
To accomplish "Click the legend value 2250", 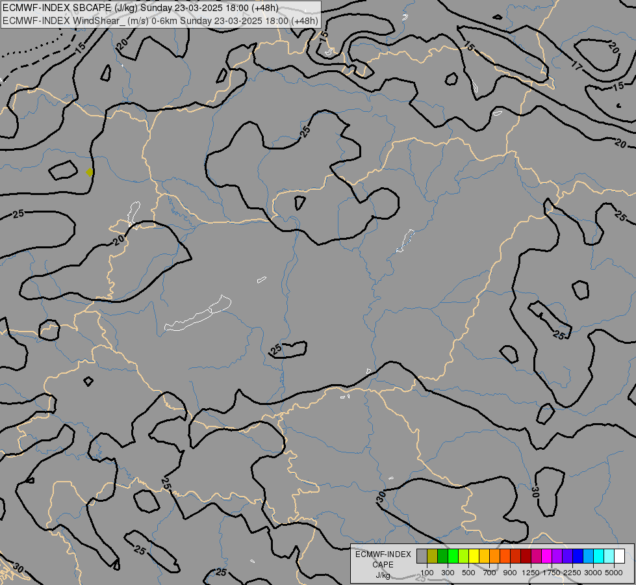I will point(572,573).
